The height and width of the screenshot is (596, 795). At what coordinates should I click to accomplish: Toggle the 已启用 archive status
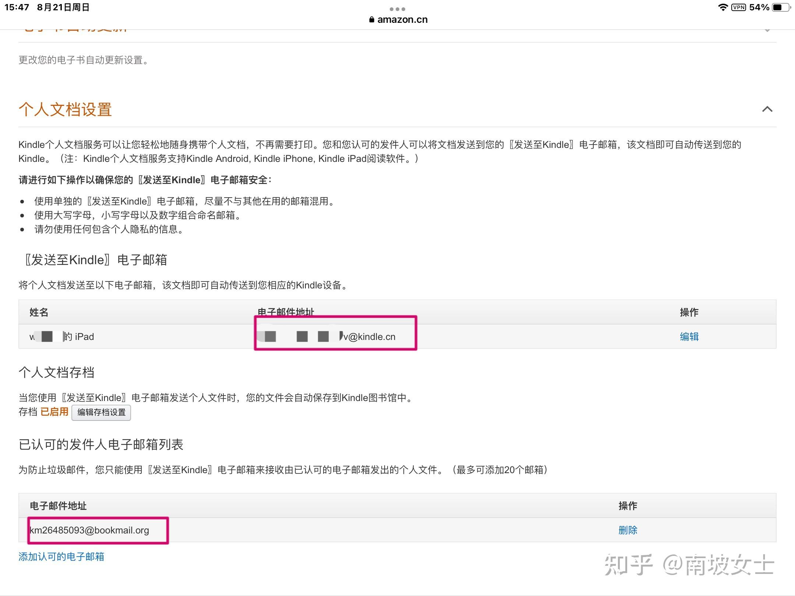pos(54,411)
